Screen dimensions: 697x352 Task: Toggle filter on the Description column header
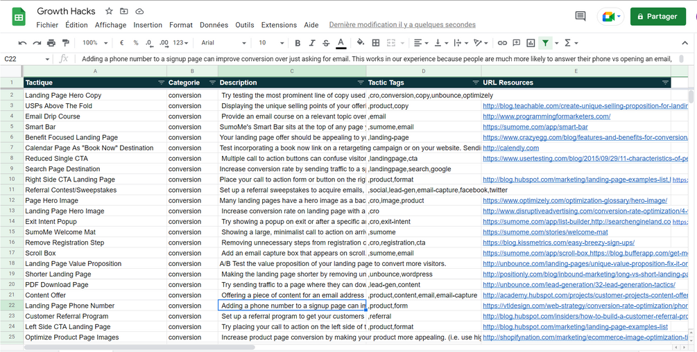pos(361,82)
